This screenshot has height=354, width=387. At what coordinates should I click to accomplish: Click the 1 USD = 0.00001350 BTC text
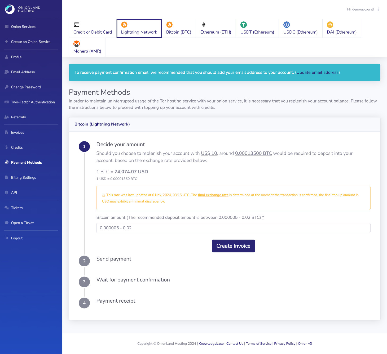pyautogui.click(x=117, y=179)
